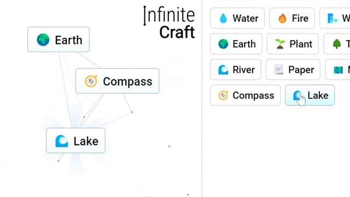Screen dimensions: 350x197
Task: Click the Earth tile label on the canvas
Action: [68, 40]
